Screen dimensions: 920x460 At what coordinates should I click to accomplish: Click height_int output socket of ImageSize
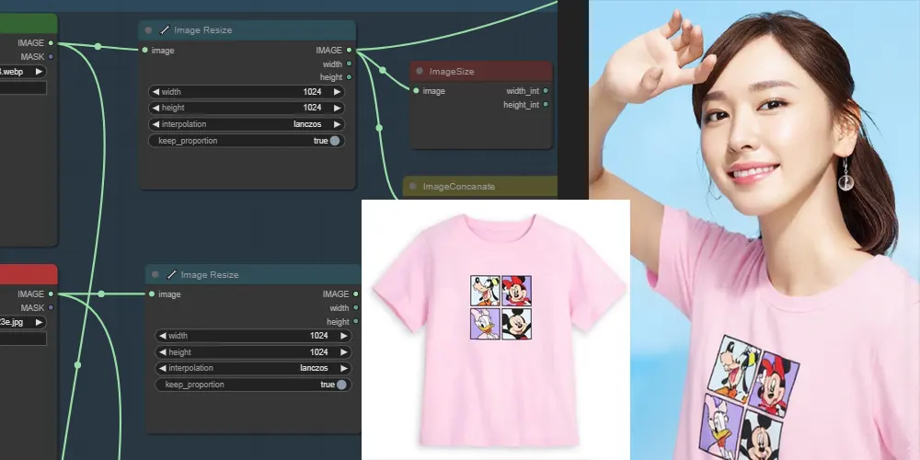click(x=546, y=105)
